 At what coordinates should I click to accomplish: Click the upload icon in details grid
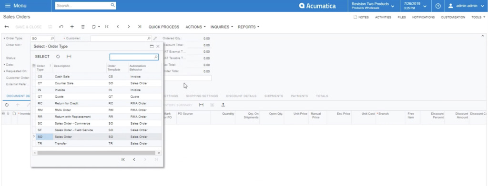[x=223, y=105]
